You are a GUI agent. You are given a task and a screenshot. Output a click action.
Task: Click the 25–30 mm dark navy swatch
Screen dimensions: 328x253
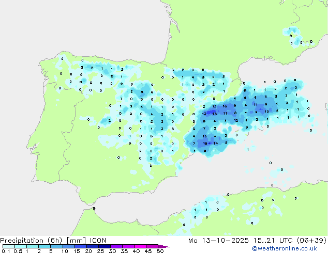[104, 246]
